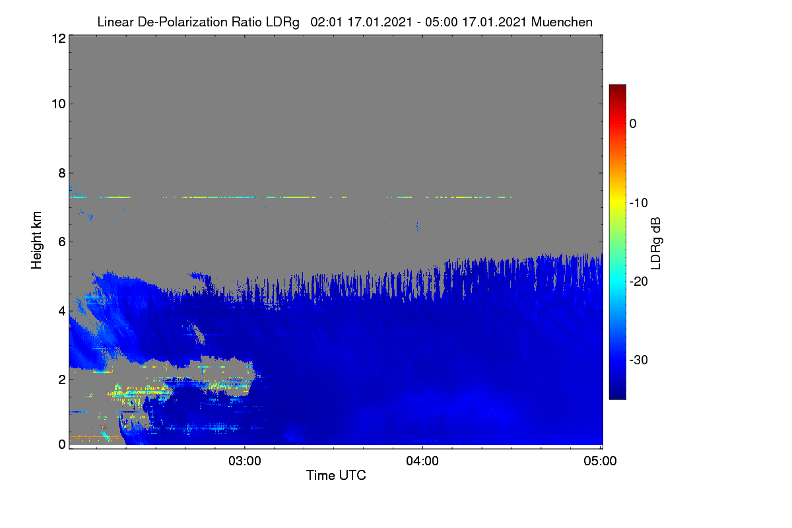
Task: Click the 03:00 time axis label
Action: tap(245, 461)
